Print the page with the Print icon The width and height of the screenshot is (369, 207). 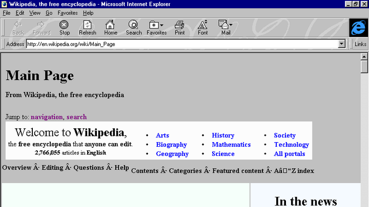coord(179,28)
